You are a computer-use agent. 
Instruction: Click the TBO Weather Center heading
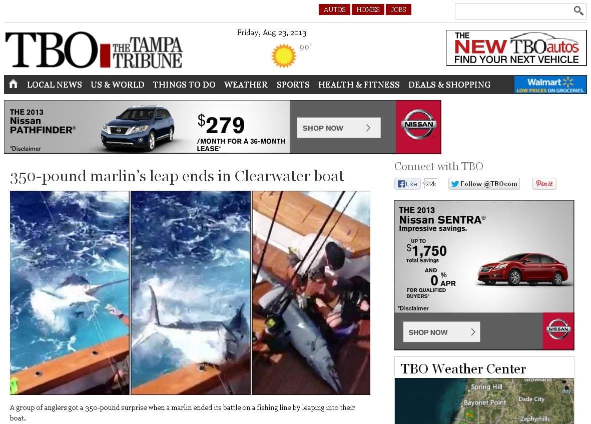(463, 368)
